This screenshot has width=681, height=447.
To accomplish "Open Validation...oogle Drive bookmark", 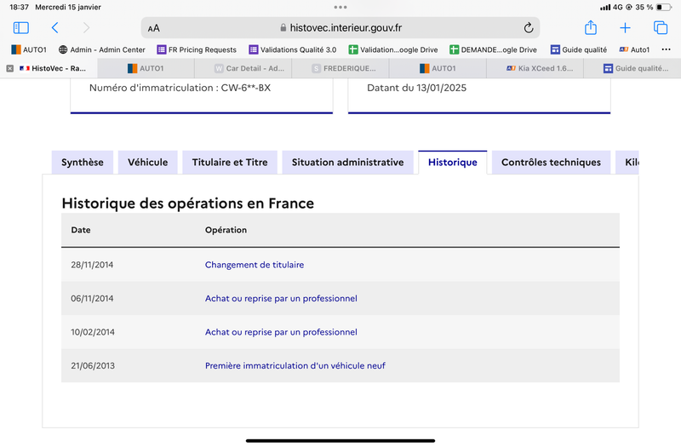I will pos(393,49).
